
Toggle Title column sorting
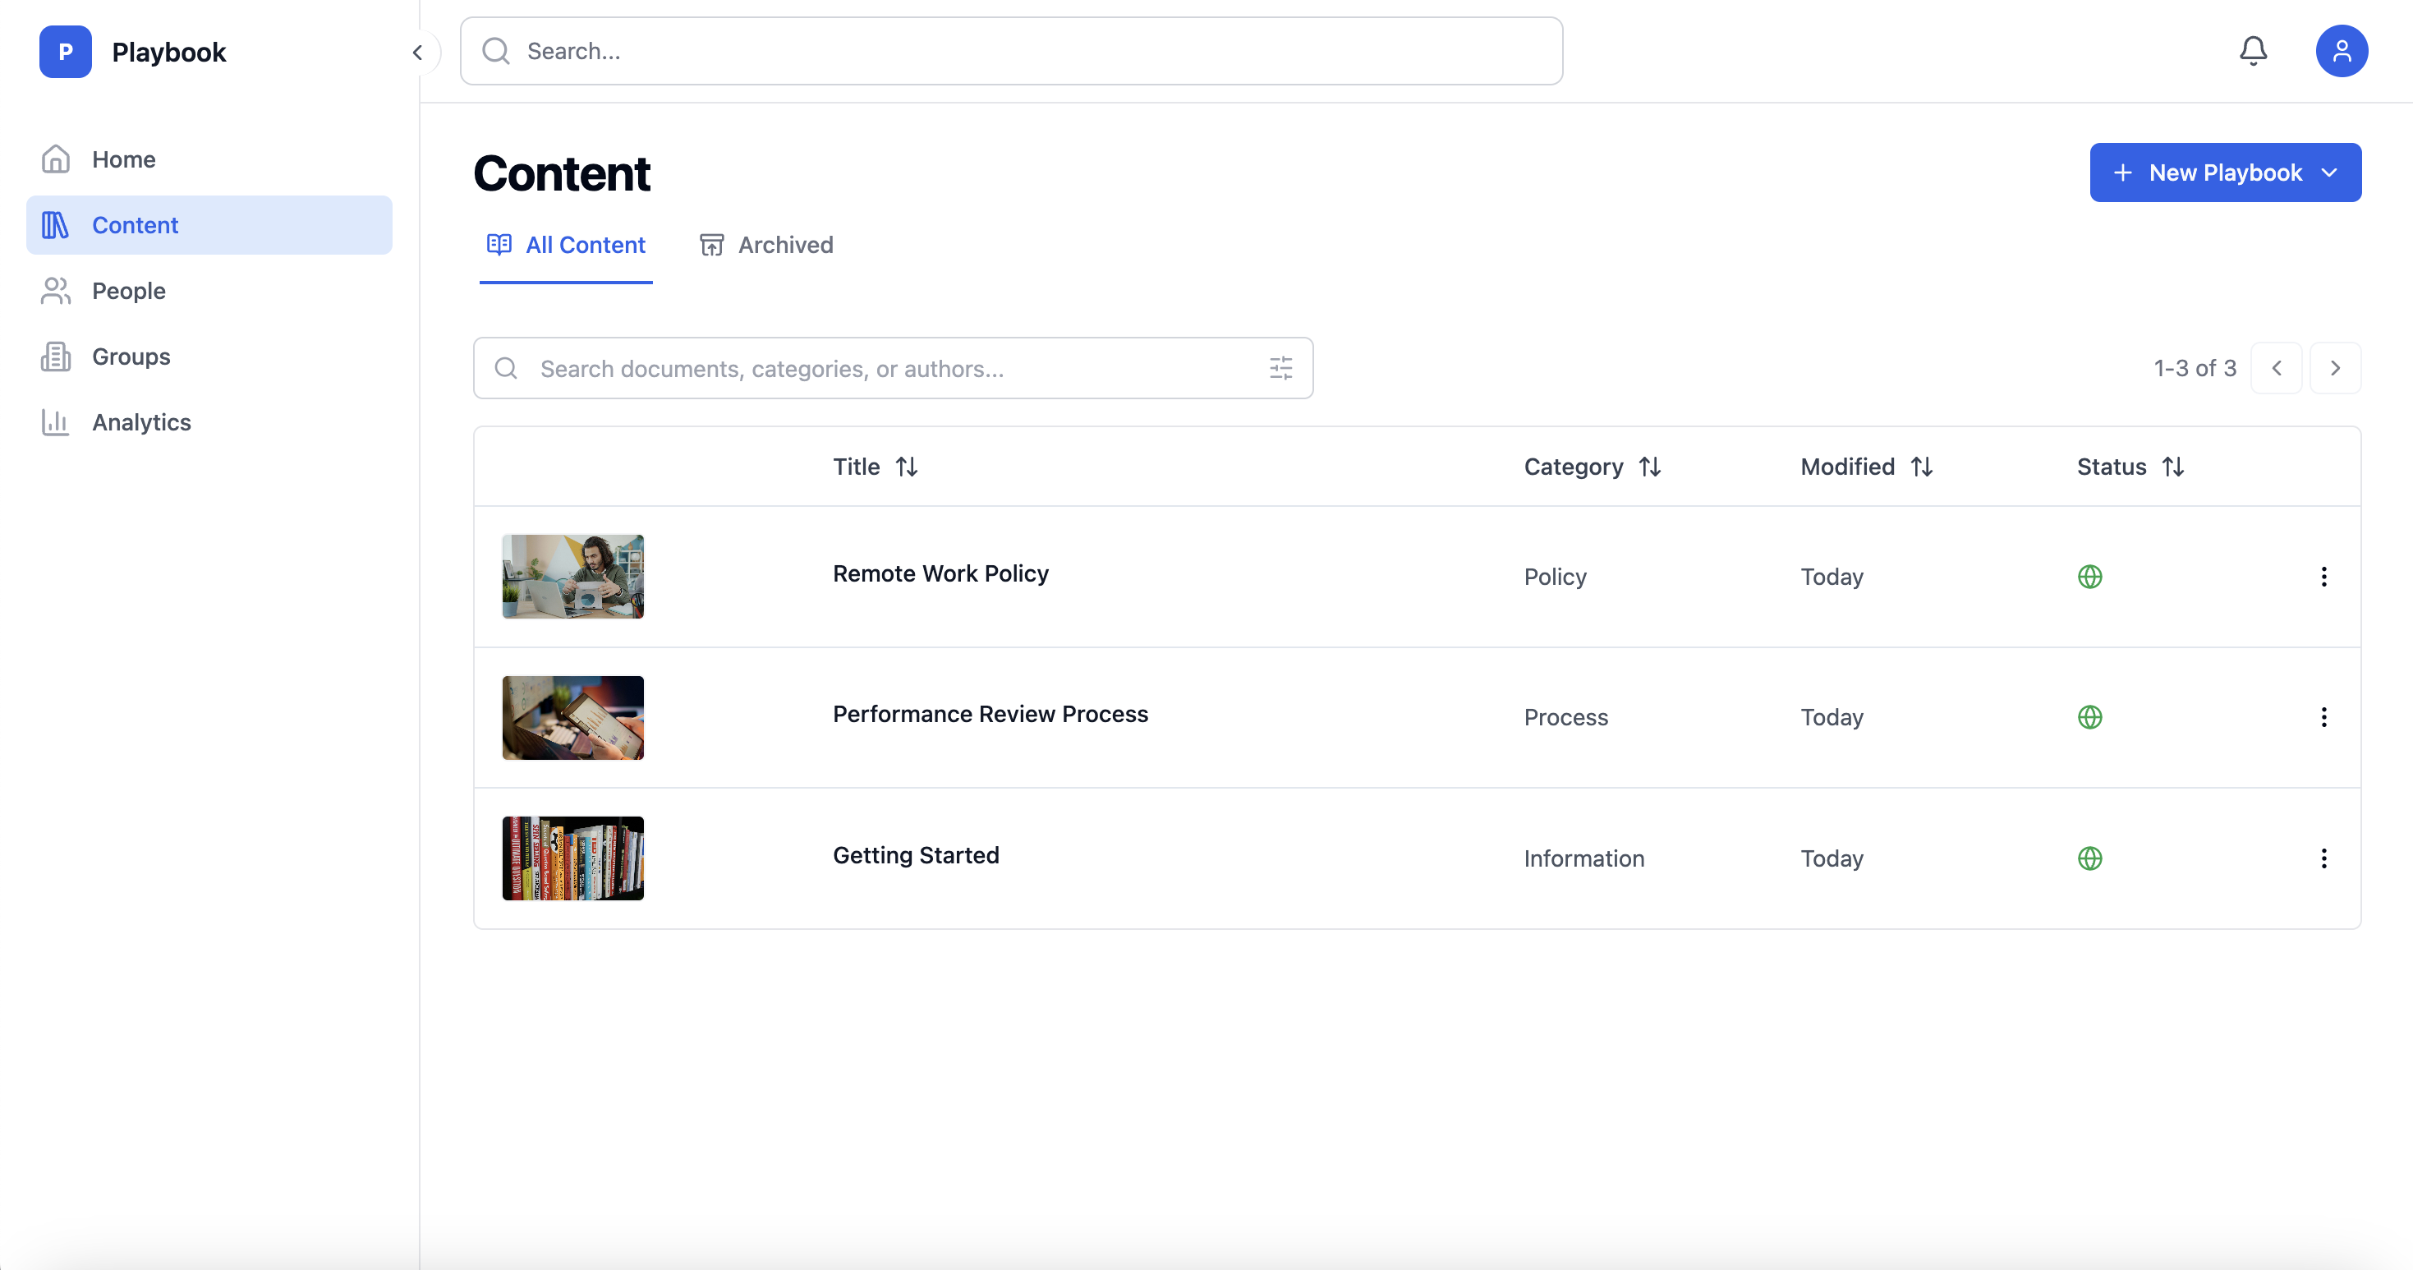907,466
